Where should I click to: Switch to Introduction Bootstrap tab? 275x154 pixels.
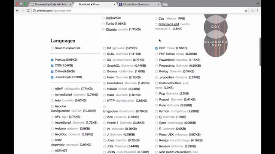pos(139,4)
